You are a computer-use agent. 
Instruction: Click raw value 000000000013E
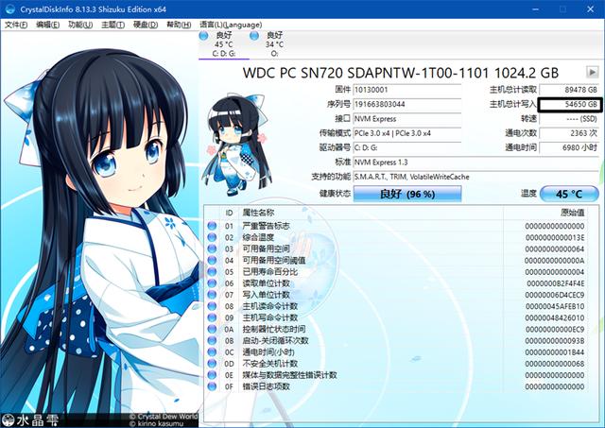pos(555,237)
